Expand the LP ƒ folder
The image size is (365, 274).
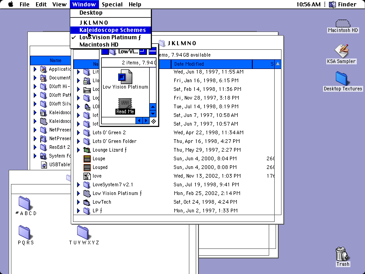tap(78, 211)
